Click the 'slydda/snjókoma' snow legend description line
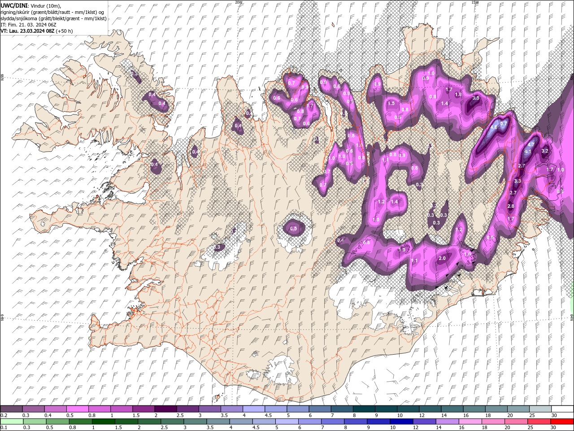 click(x=53, y=18)
